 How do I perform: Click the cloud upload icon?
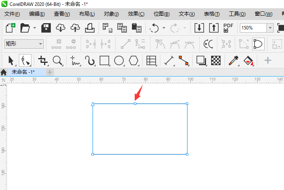click(x=75, y=28)
